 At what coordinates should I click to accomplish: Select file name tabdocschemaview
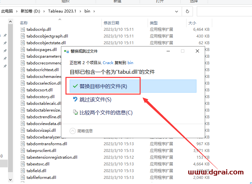(x=44, y=77)
